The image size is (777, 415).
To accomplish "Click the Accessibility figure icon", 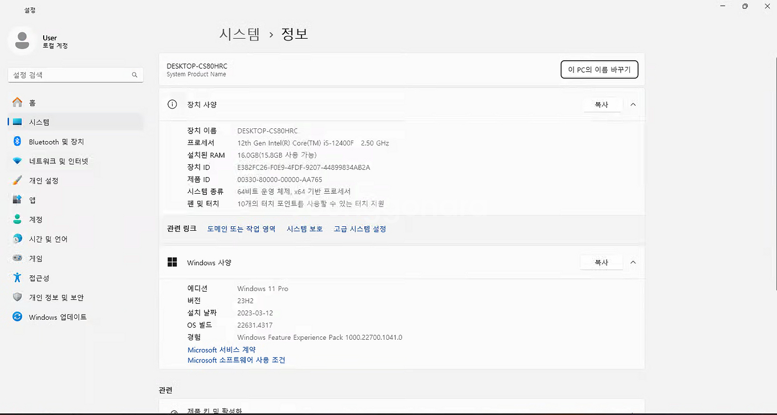I will click(x=18, y=278).
